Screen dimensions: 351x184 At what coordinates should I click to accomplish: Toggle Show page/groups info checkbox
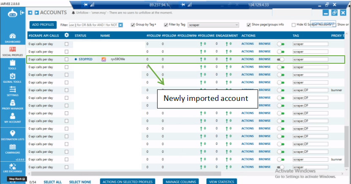point(249,25)
